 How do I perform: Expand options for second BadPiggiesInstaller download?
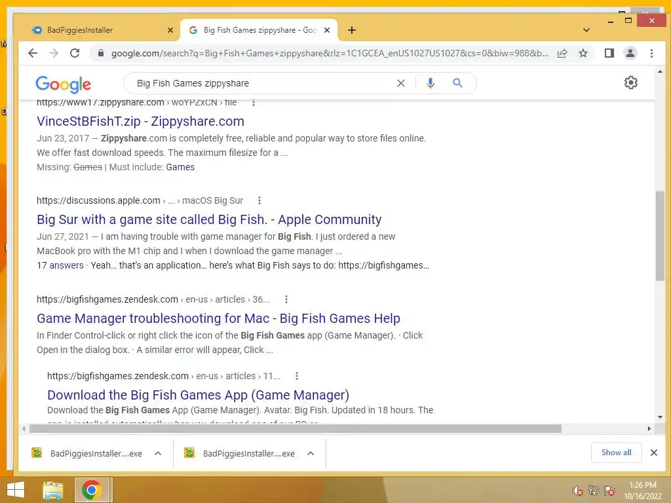point(311,453)
